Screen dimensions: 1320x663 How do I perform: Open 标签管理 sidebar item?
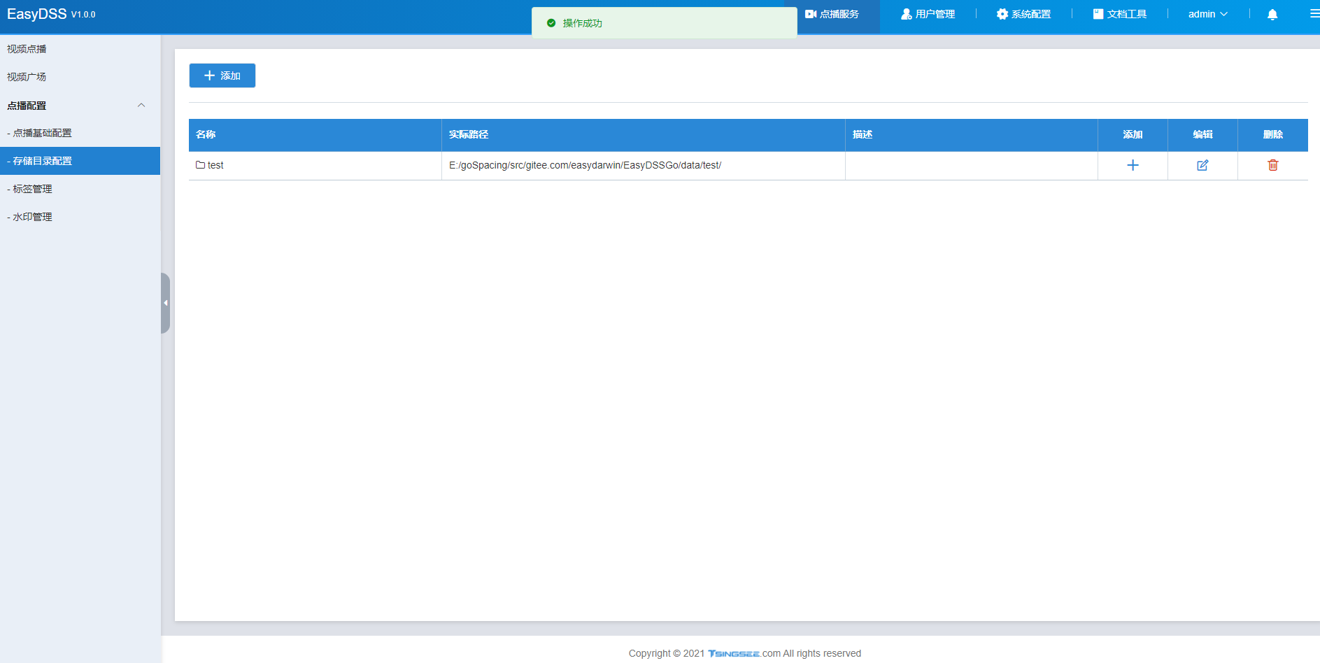coord(80,189)
